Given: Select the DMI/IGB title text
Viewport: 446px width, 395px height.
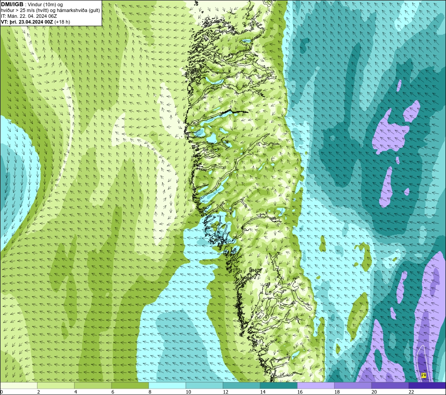Looking at the screenshot, I should 12,4.
